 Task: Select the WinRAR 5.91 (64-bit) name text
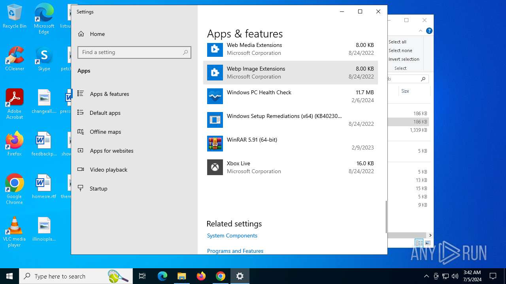tap(252, 140)
